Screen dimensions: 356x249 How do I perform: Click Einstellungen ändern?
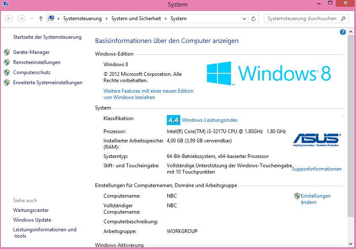[315, 199]
